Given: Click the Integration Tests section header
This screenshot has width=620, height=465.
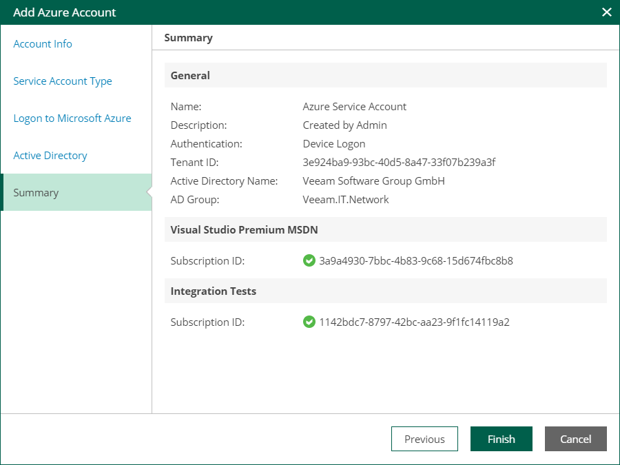Looking at the screenshot, I should pyautogui.click(x=213, y=291).
